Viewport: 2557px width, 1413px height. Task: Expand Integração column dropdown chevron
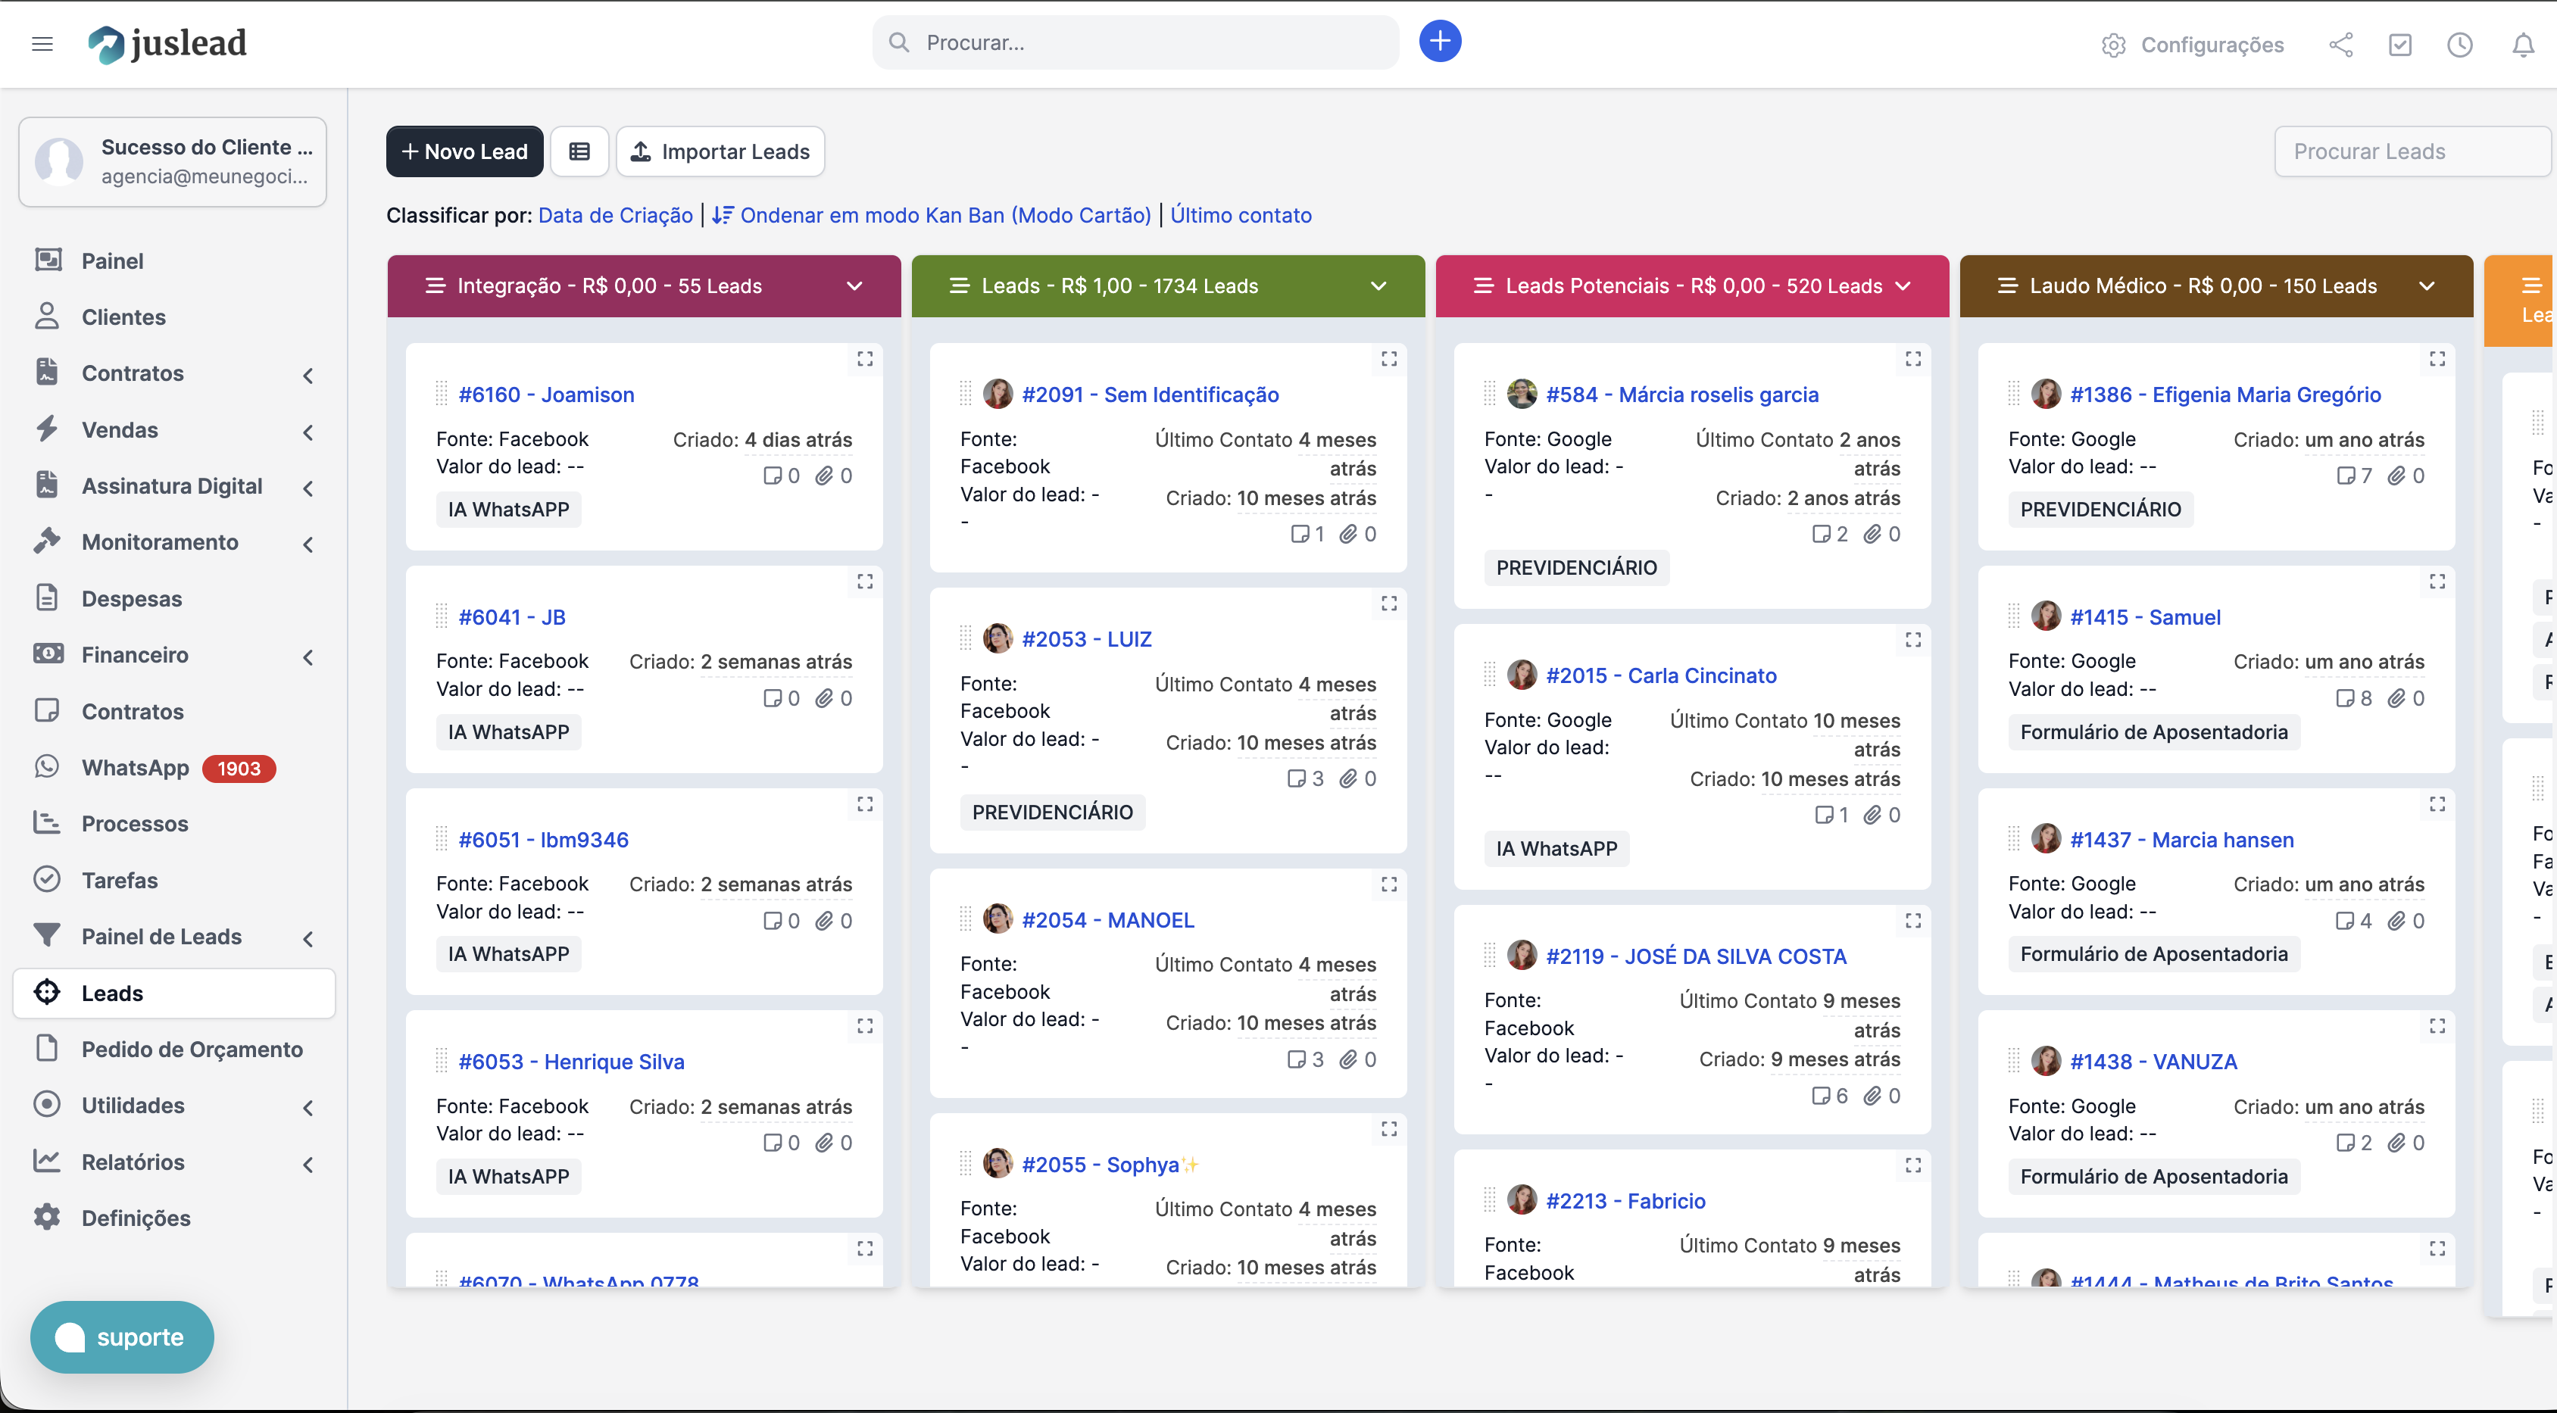click(x=854, y=285)
